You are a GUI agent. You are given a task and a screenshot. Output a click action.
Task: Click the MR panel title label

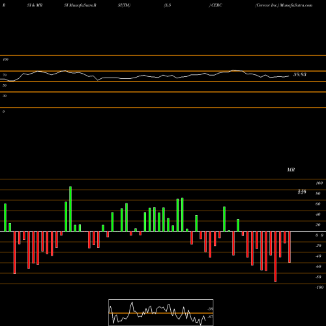tap(291, 170)
